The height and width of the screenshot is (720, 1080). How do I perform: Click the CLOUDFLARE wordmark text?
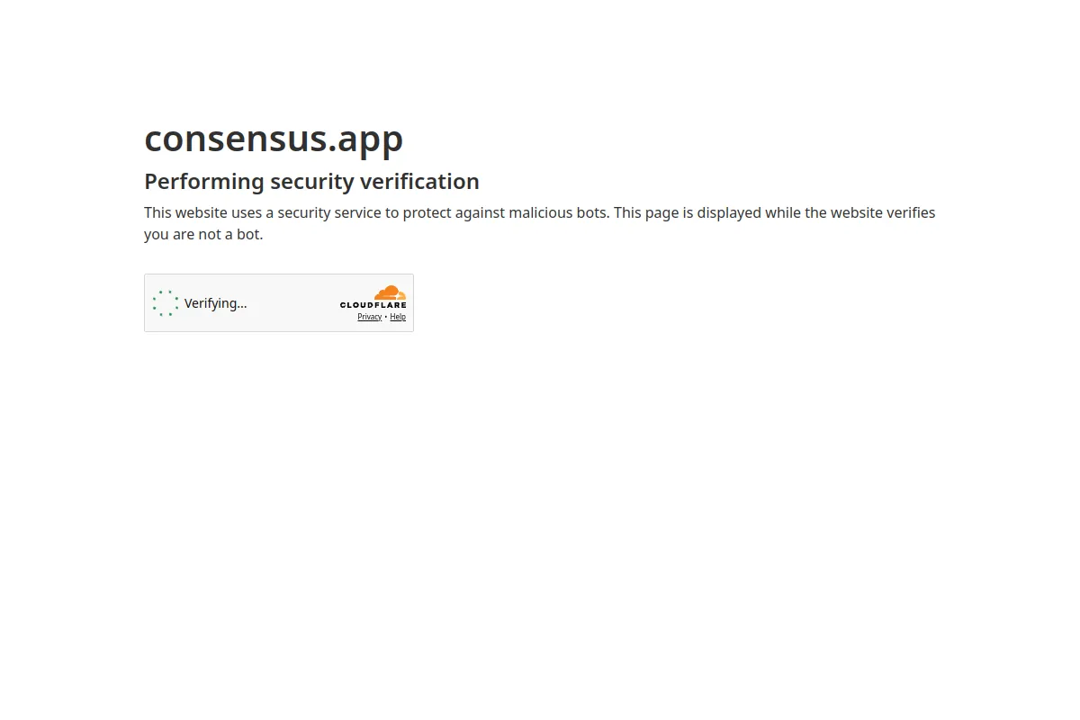click(373, 305)
